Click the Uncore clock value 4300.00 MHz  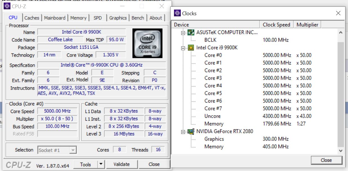pos(277,116)
